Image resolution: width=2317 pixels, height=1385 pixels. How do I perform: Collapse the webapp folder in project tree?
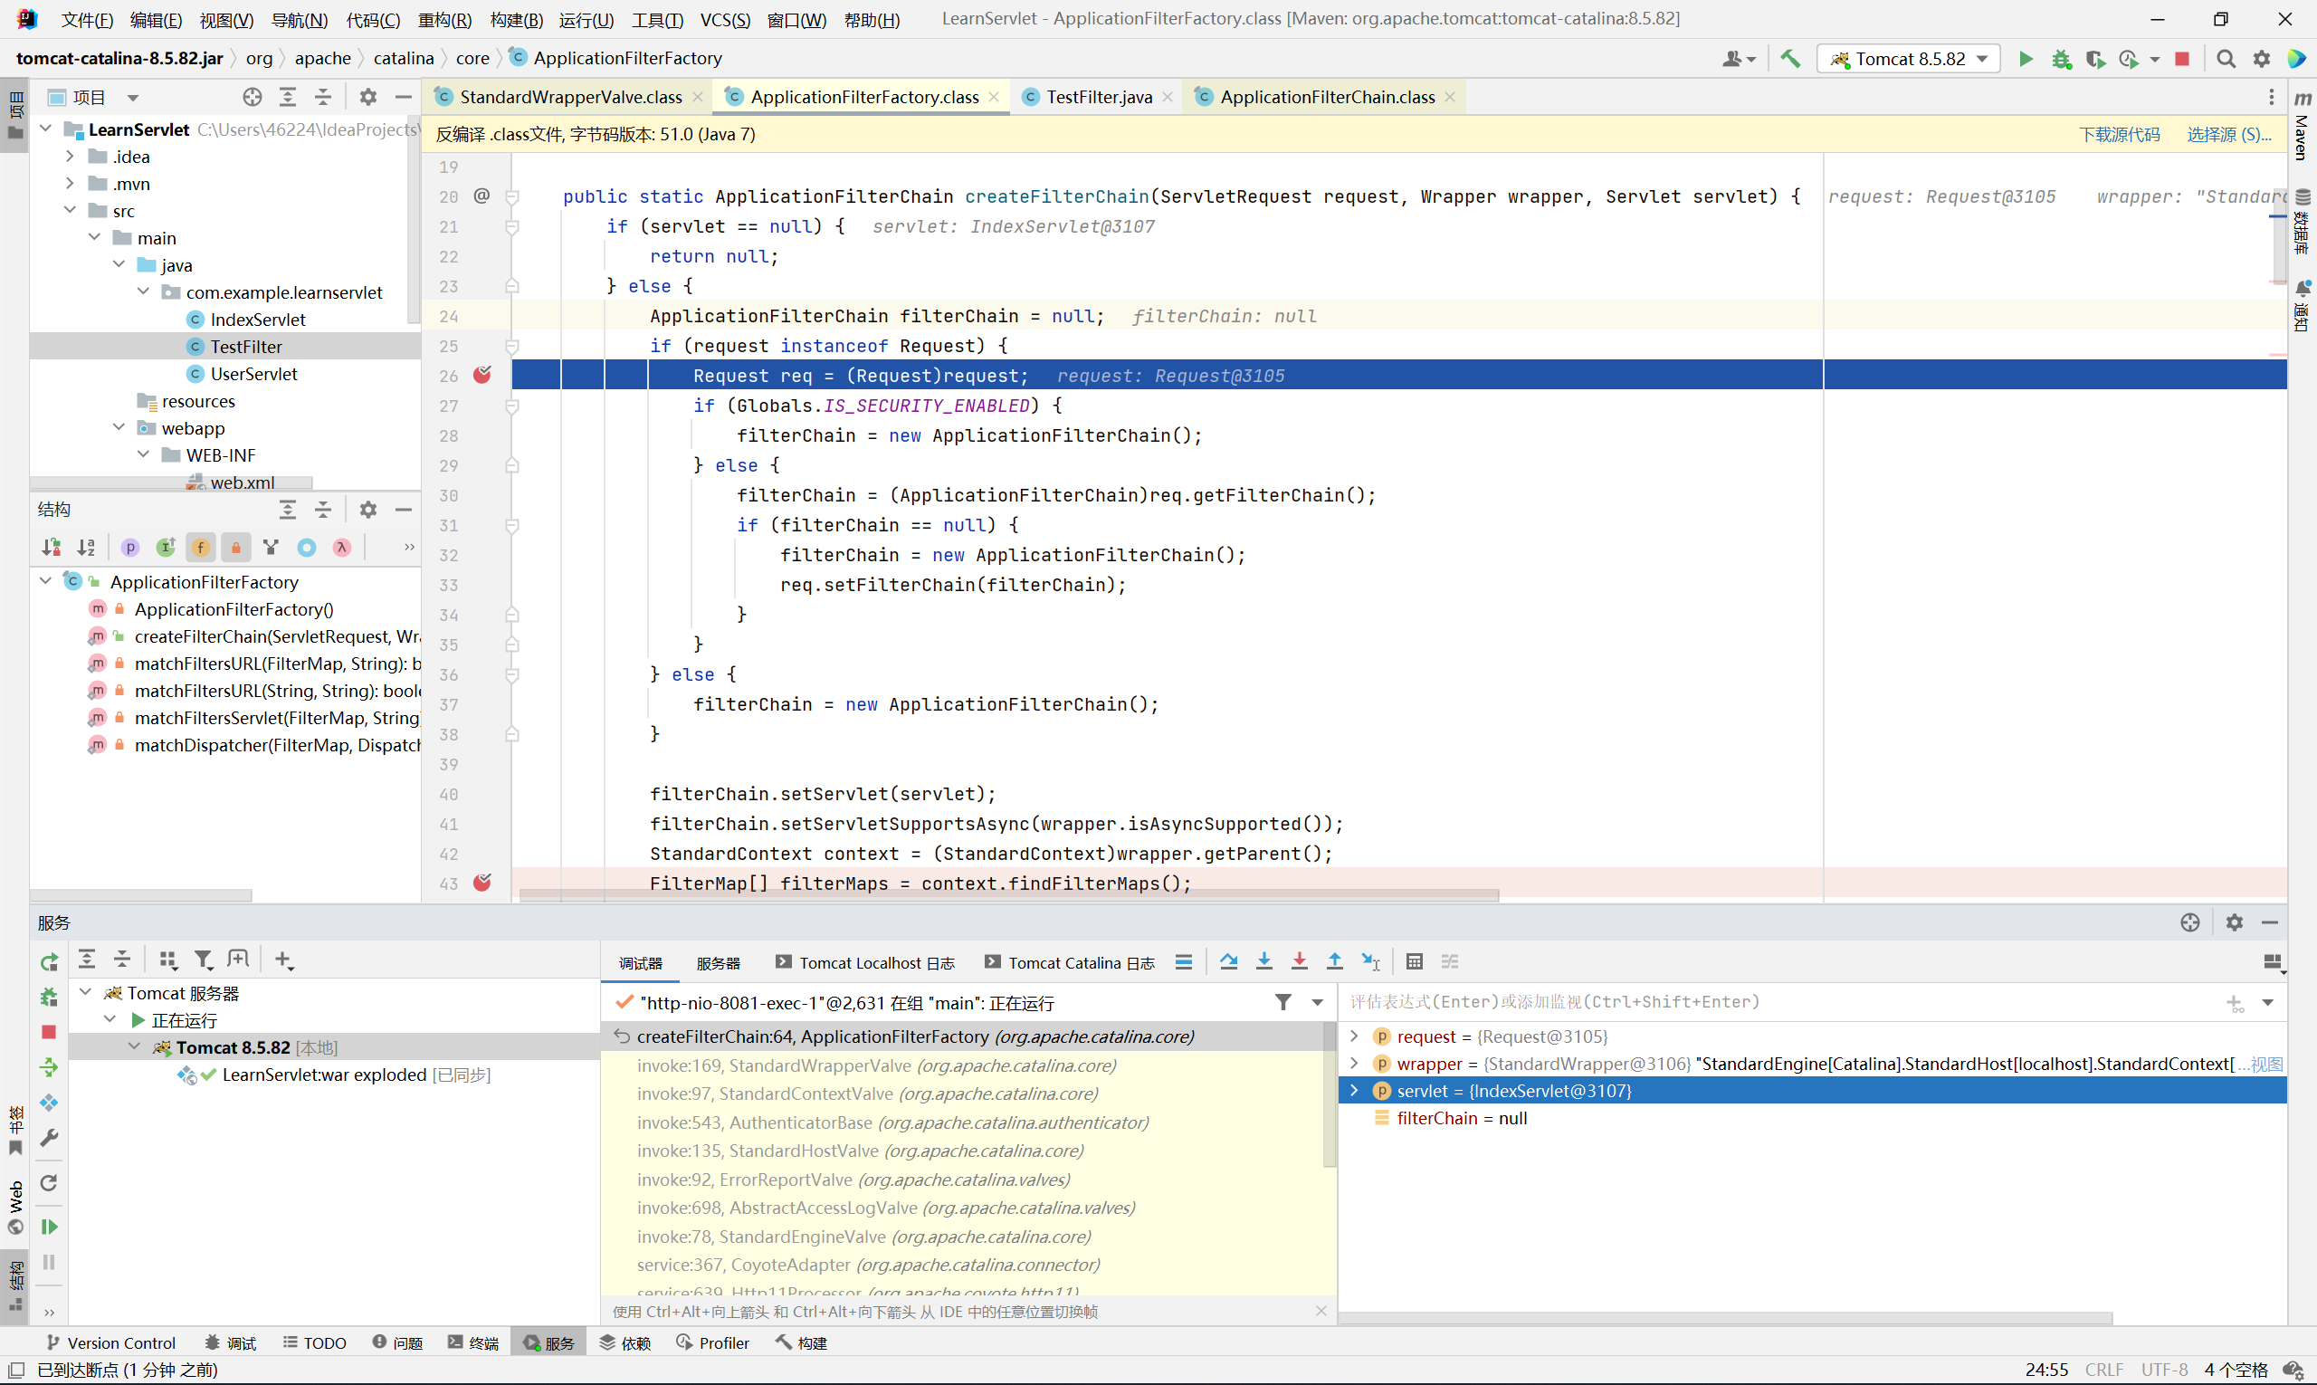(x=119, y=427)
